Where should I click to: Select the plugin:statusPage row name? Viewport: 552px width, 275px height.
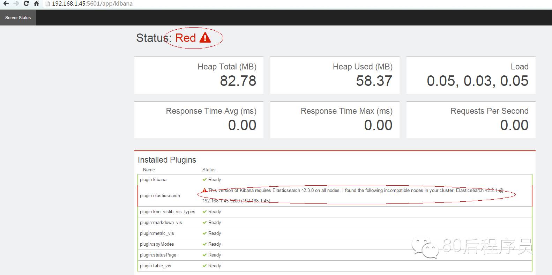point(158,255)
